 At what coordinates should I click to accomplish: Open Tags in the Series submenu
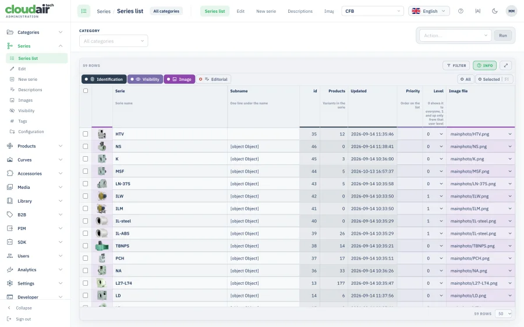coord(22,121)
